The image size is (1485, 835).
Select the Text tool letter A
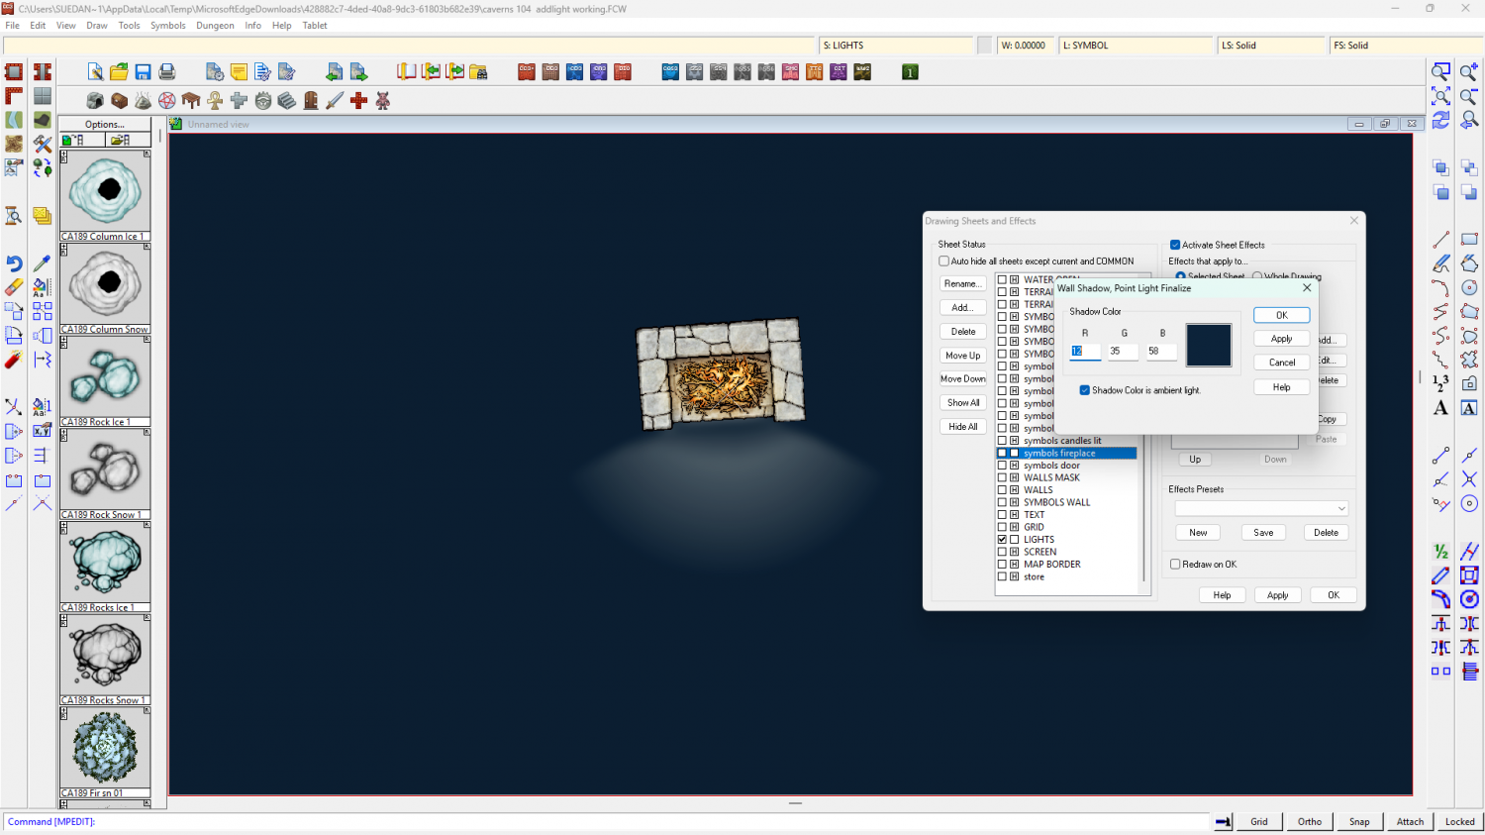tap(1440, 408)
